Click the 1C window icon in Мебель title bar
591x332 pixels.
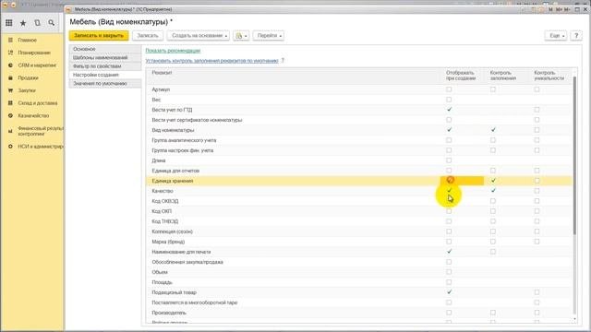(68, 9)
